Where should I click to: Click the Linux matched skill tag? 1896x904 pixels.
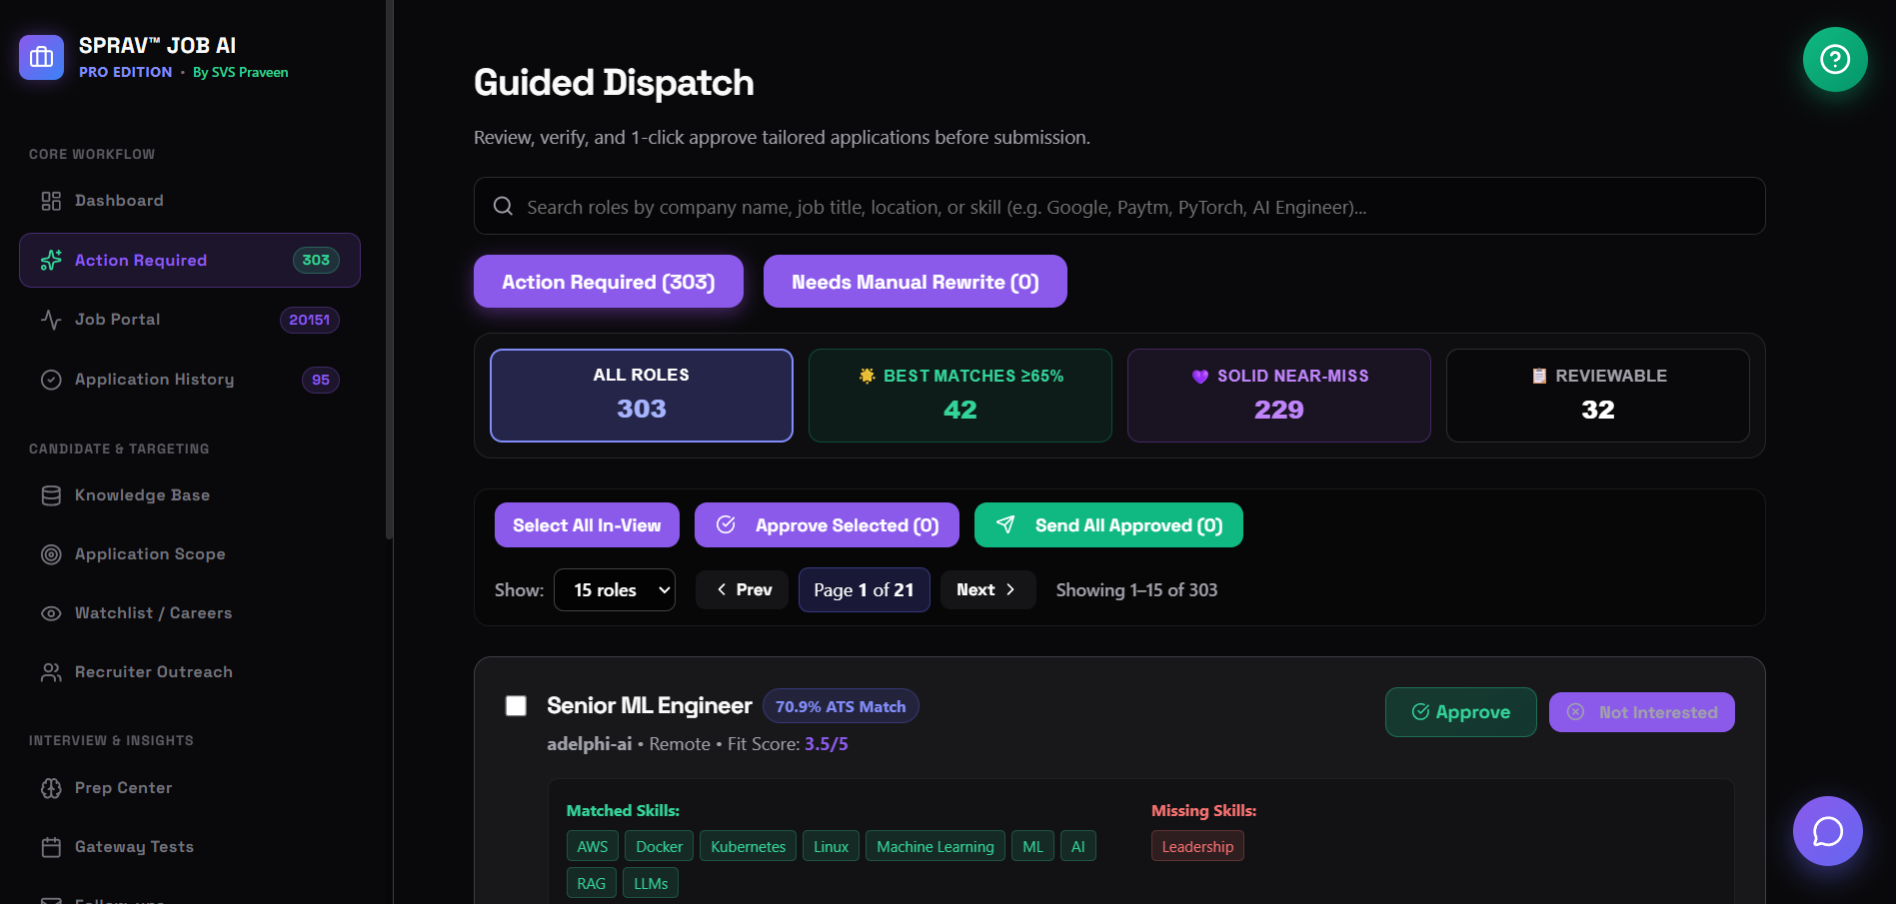pos(831,846)
